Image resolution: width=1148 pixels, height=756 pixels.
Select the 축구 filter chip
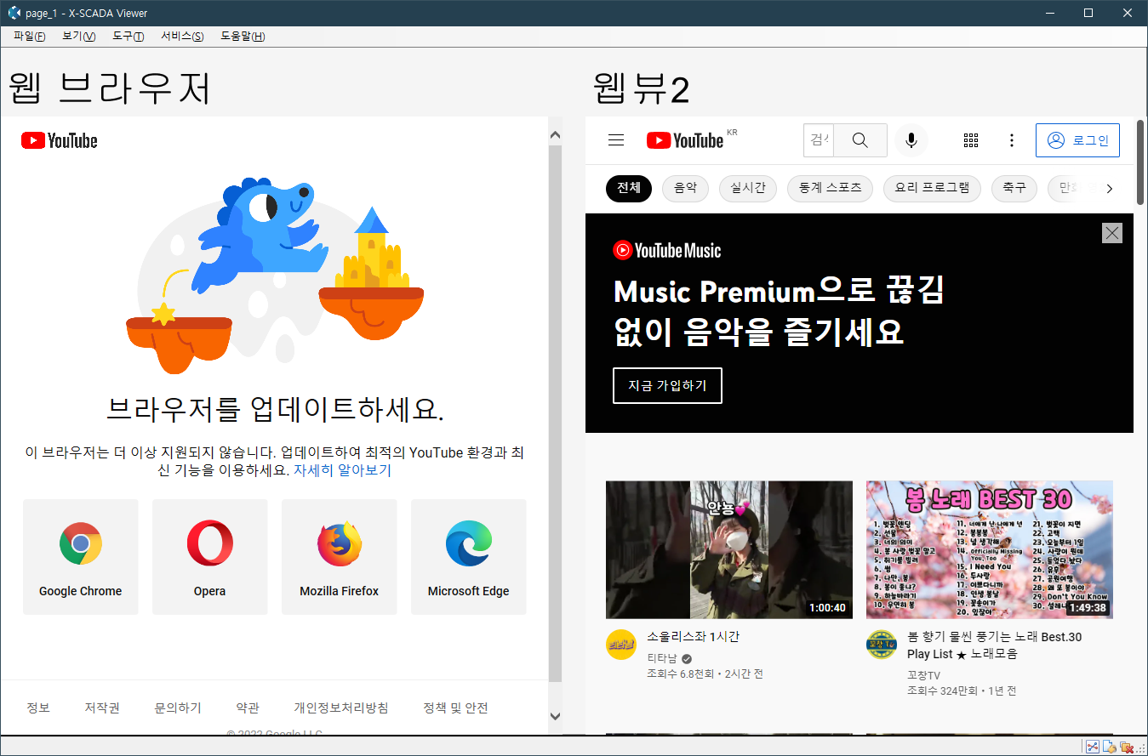pyautogui.click(x=1014, y=188)
